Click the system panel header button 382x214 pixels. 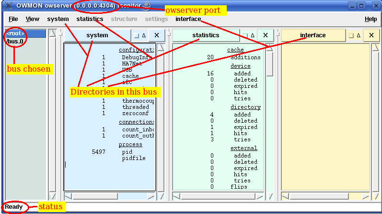pyautogui.click(x=97, y=35)
